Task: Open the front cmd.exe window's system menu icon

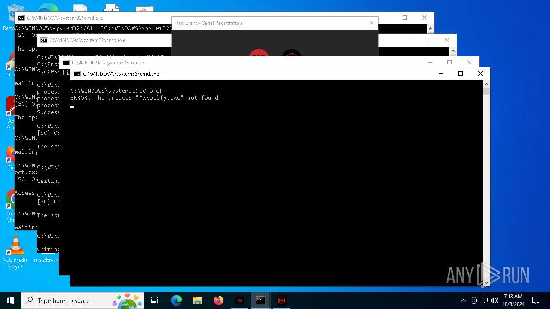Action: coord(77,74)
